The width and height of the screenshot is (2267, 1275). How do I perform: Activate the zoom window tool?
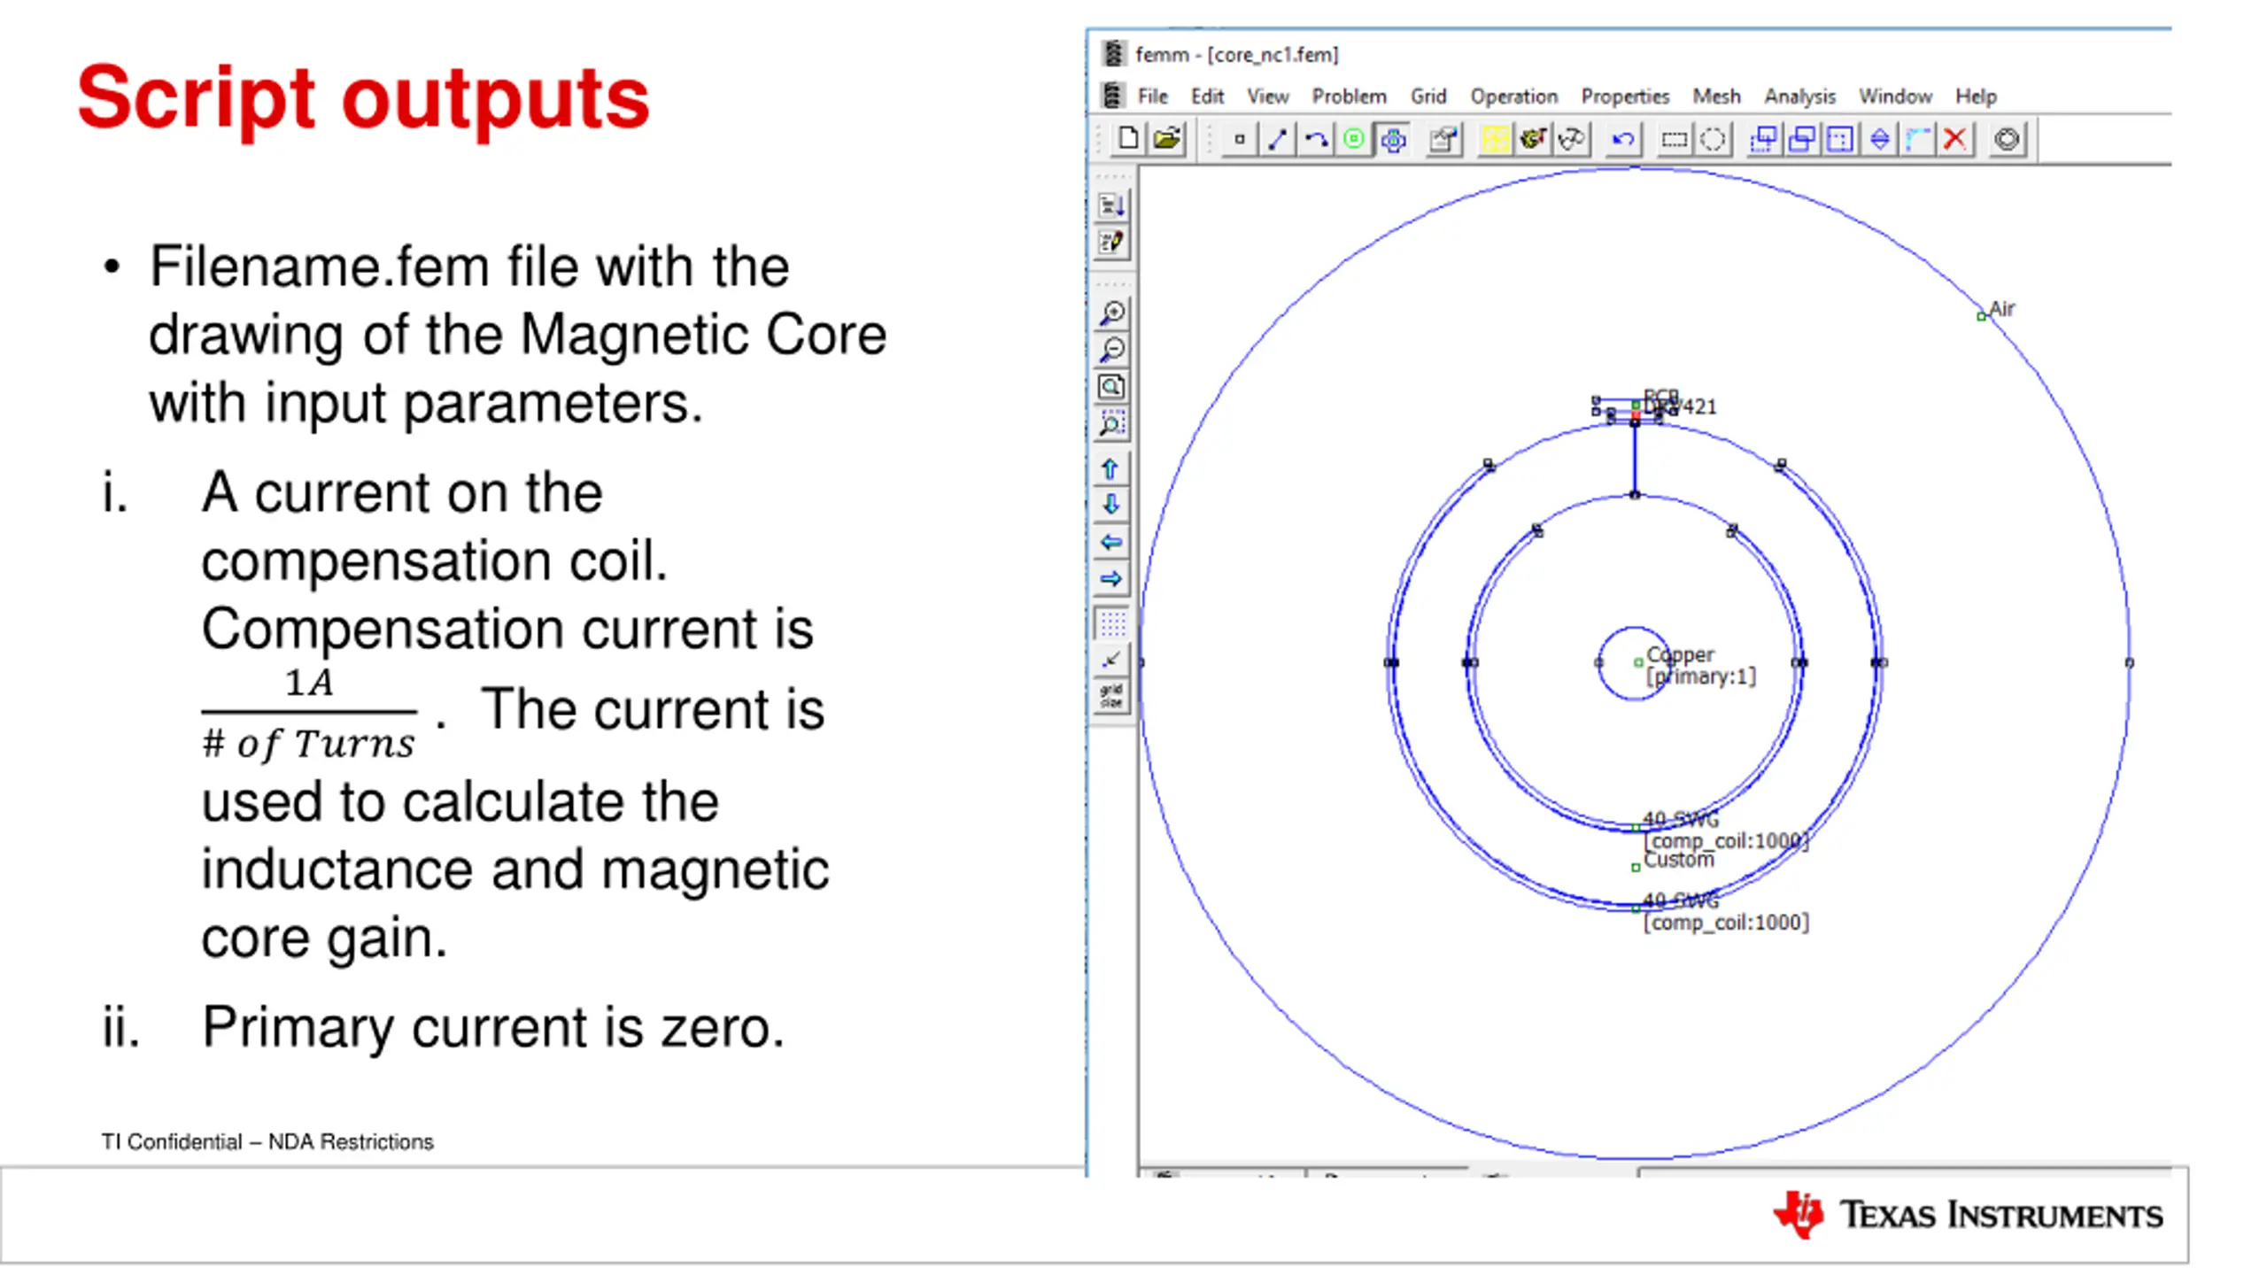(x=1112, y=424)
